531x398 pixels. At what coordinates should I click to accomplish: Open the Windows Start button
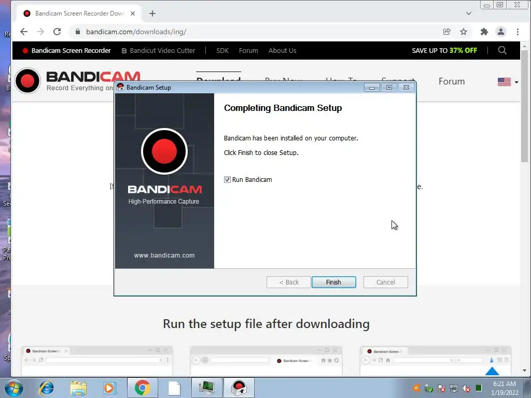[13, 388]
